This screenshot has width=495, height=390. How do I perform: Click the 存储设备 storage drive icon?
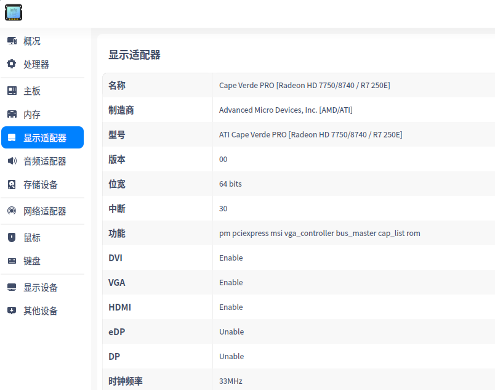tap(11, 184)
